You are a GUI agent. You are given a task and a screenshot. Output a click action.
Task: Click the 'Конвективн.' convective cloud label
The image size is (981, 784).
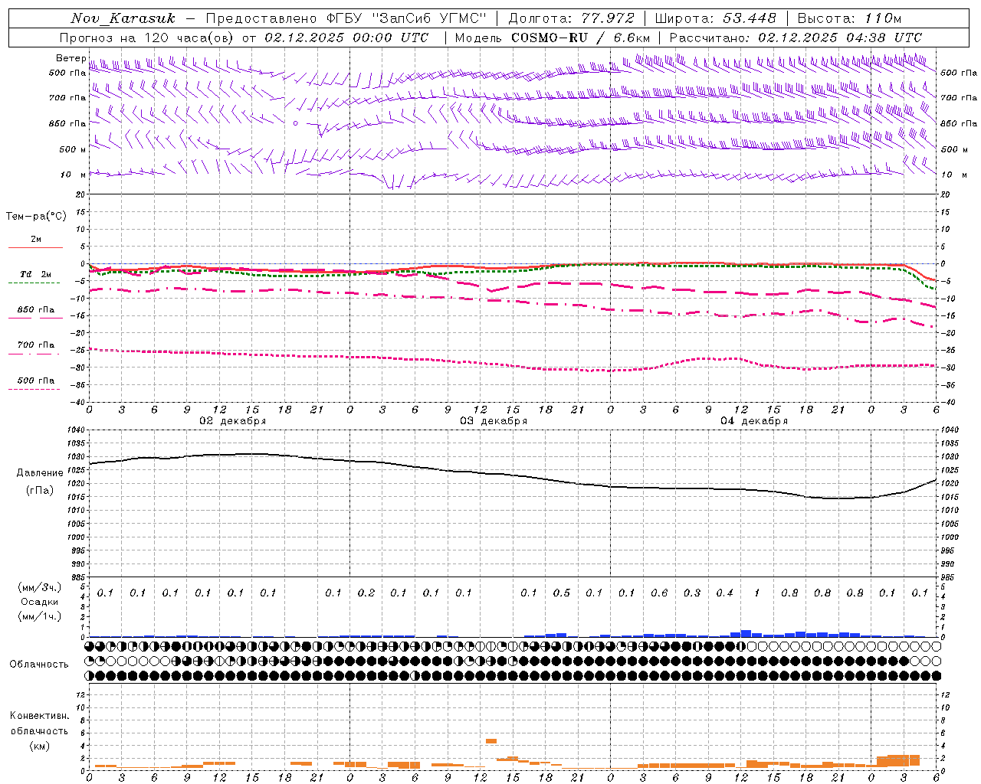[x=40, y=716]
